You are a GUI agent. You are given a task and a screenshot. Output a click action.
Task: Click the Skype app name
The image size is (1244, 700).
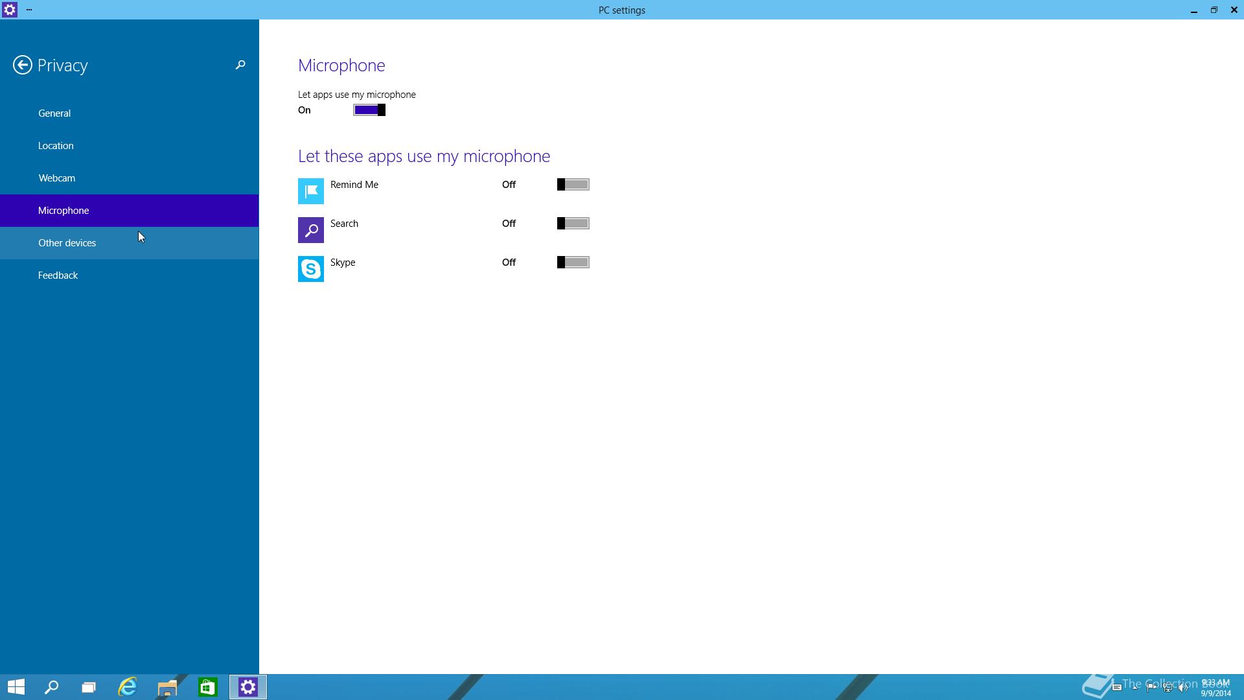point(343,262)
